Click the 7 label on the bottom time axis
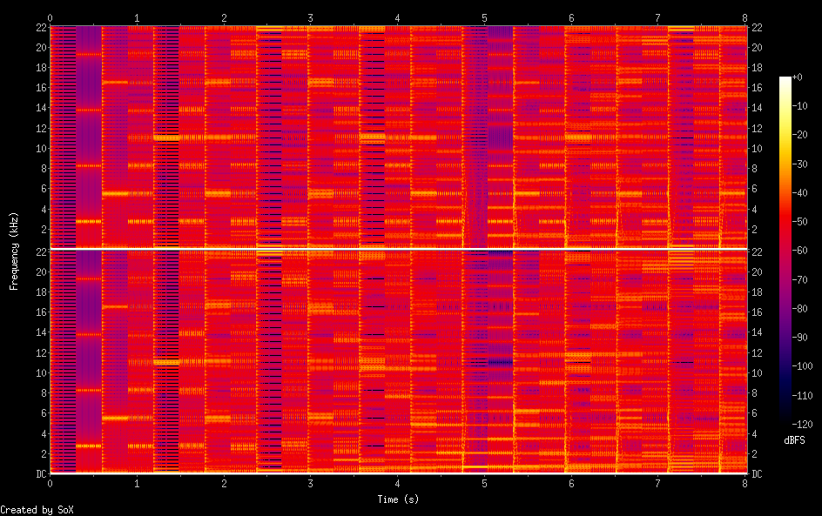Viewport: 822px width, 516px height. point(657,484)
